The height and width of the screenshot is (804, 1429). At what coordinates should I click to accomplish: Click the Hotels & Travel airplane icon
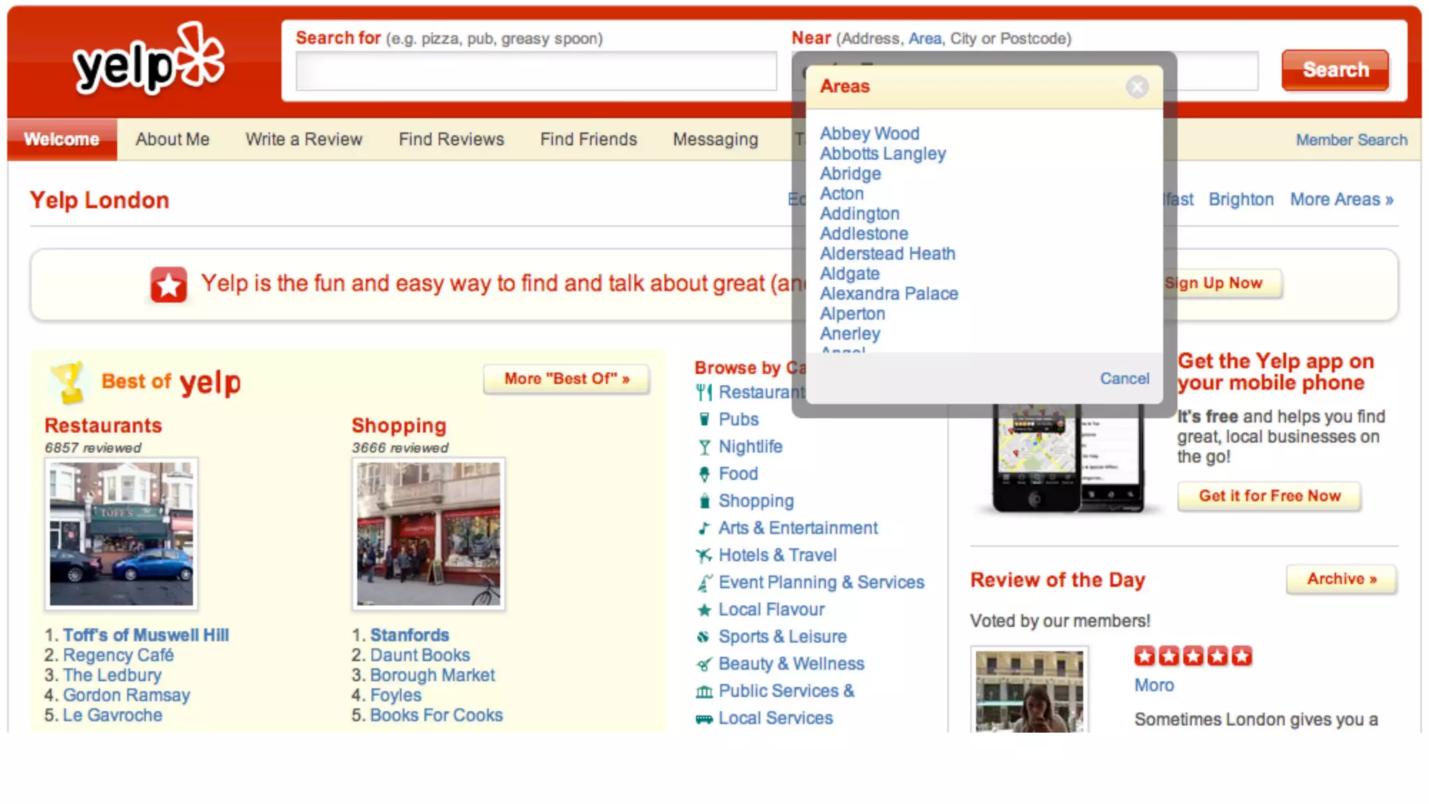coord(704,556)
